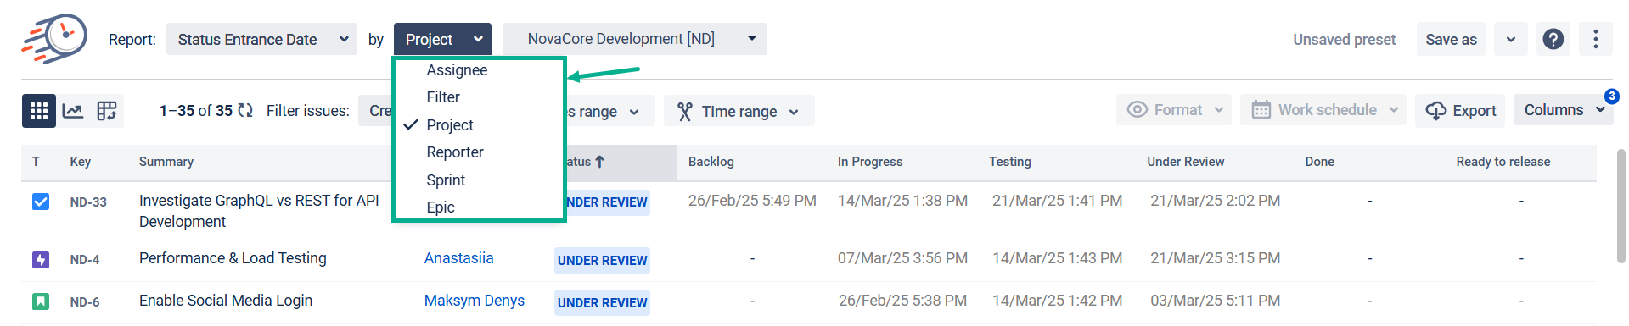
Task: Expand the arrow next to Save as
Action: point(1511,39)
